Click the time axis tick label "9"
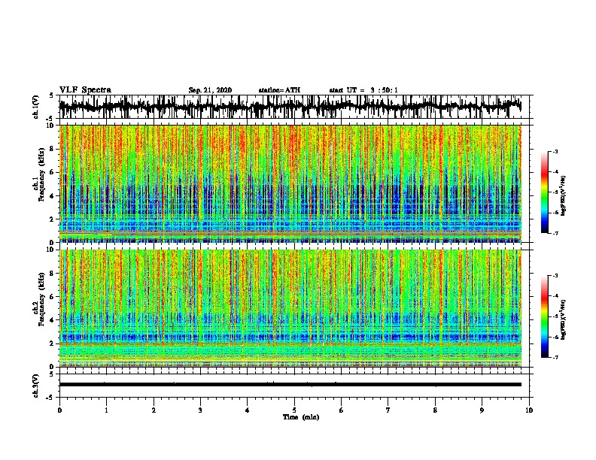The height and width of the screenshot is (460, 596). (482, 410)
